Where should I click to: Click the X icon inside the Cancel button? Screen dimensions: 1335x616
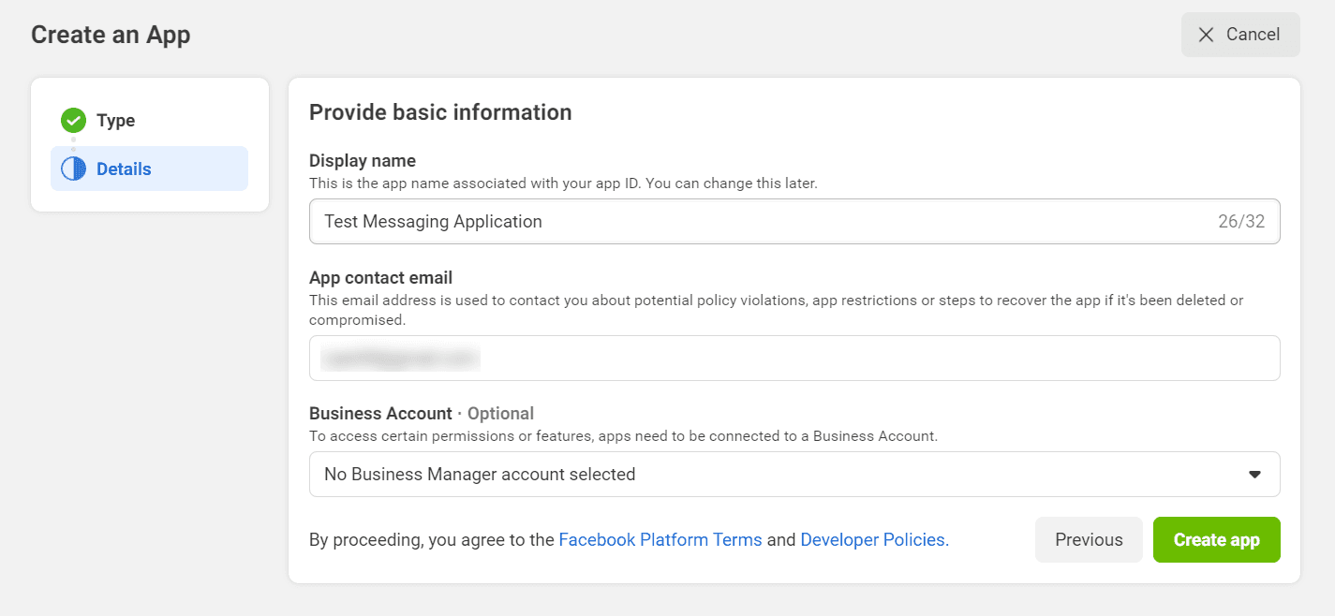[1207, 34]
